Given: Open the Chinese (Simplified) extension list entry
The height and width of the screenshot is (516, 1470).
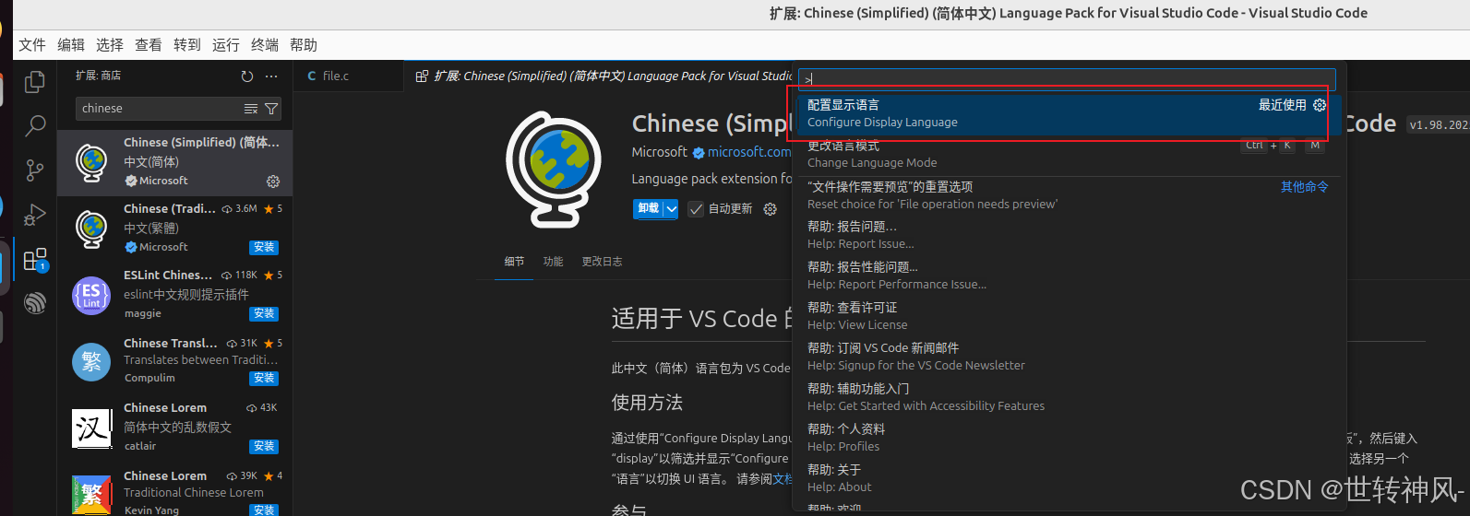Looking at the screenshot, I should 174,163.
